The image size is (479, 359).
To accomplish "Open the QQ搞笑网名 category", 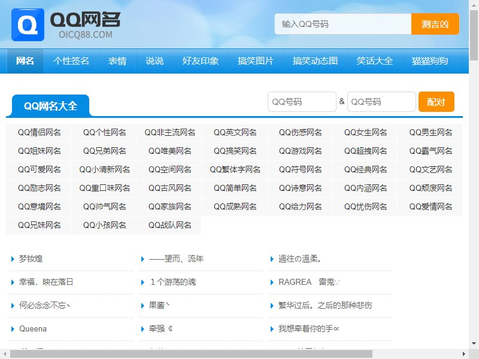I will point(235,151).
